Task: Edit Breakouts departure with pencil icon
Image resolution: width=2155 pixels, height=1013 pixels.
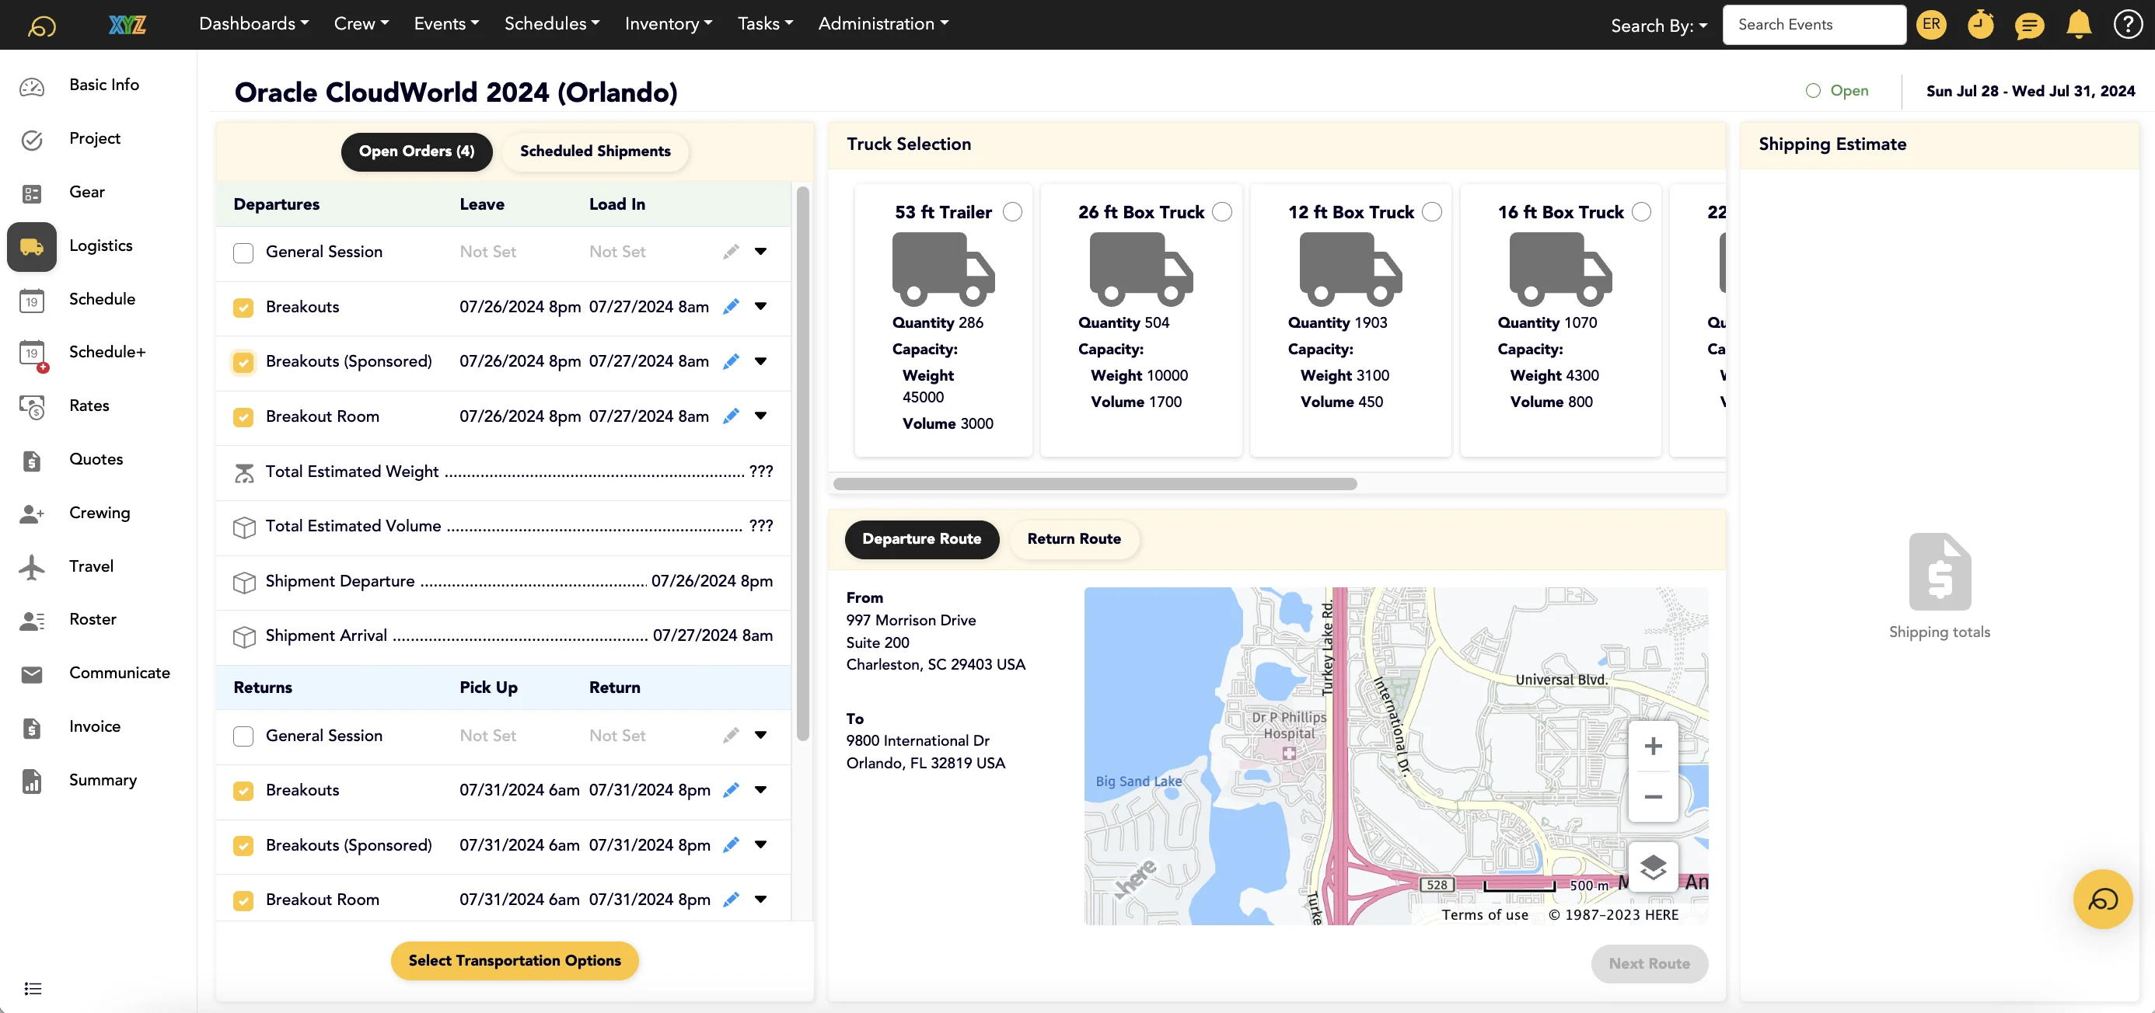Action: [x=731, y=307]
